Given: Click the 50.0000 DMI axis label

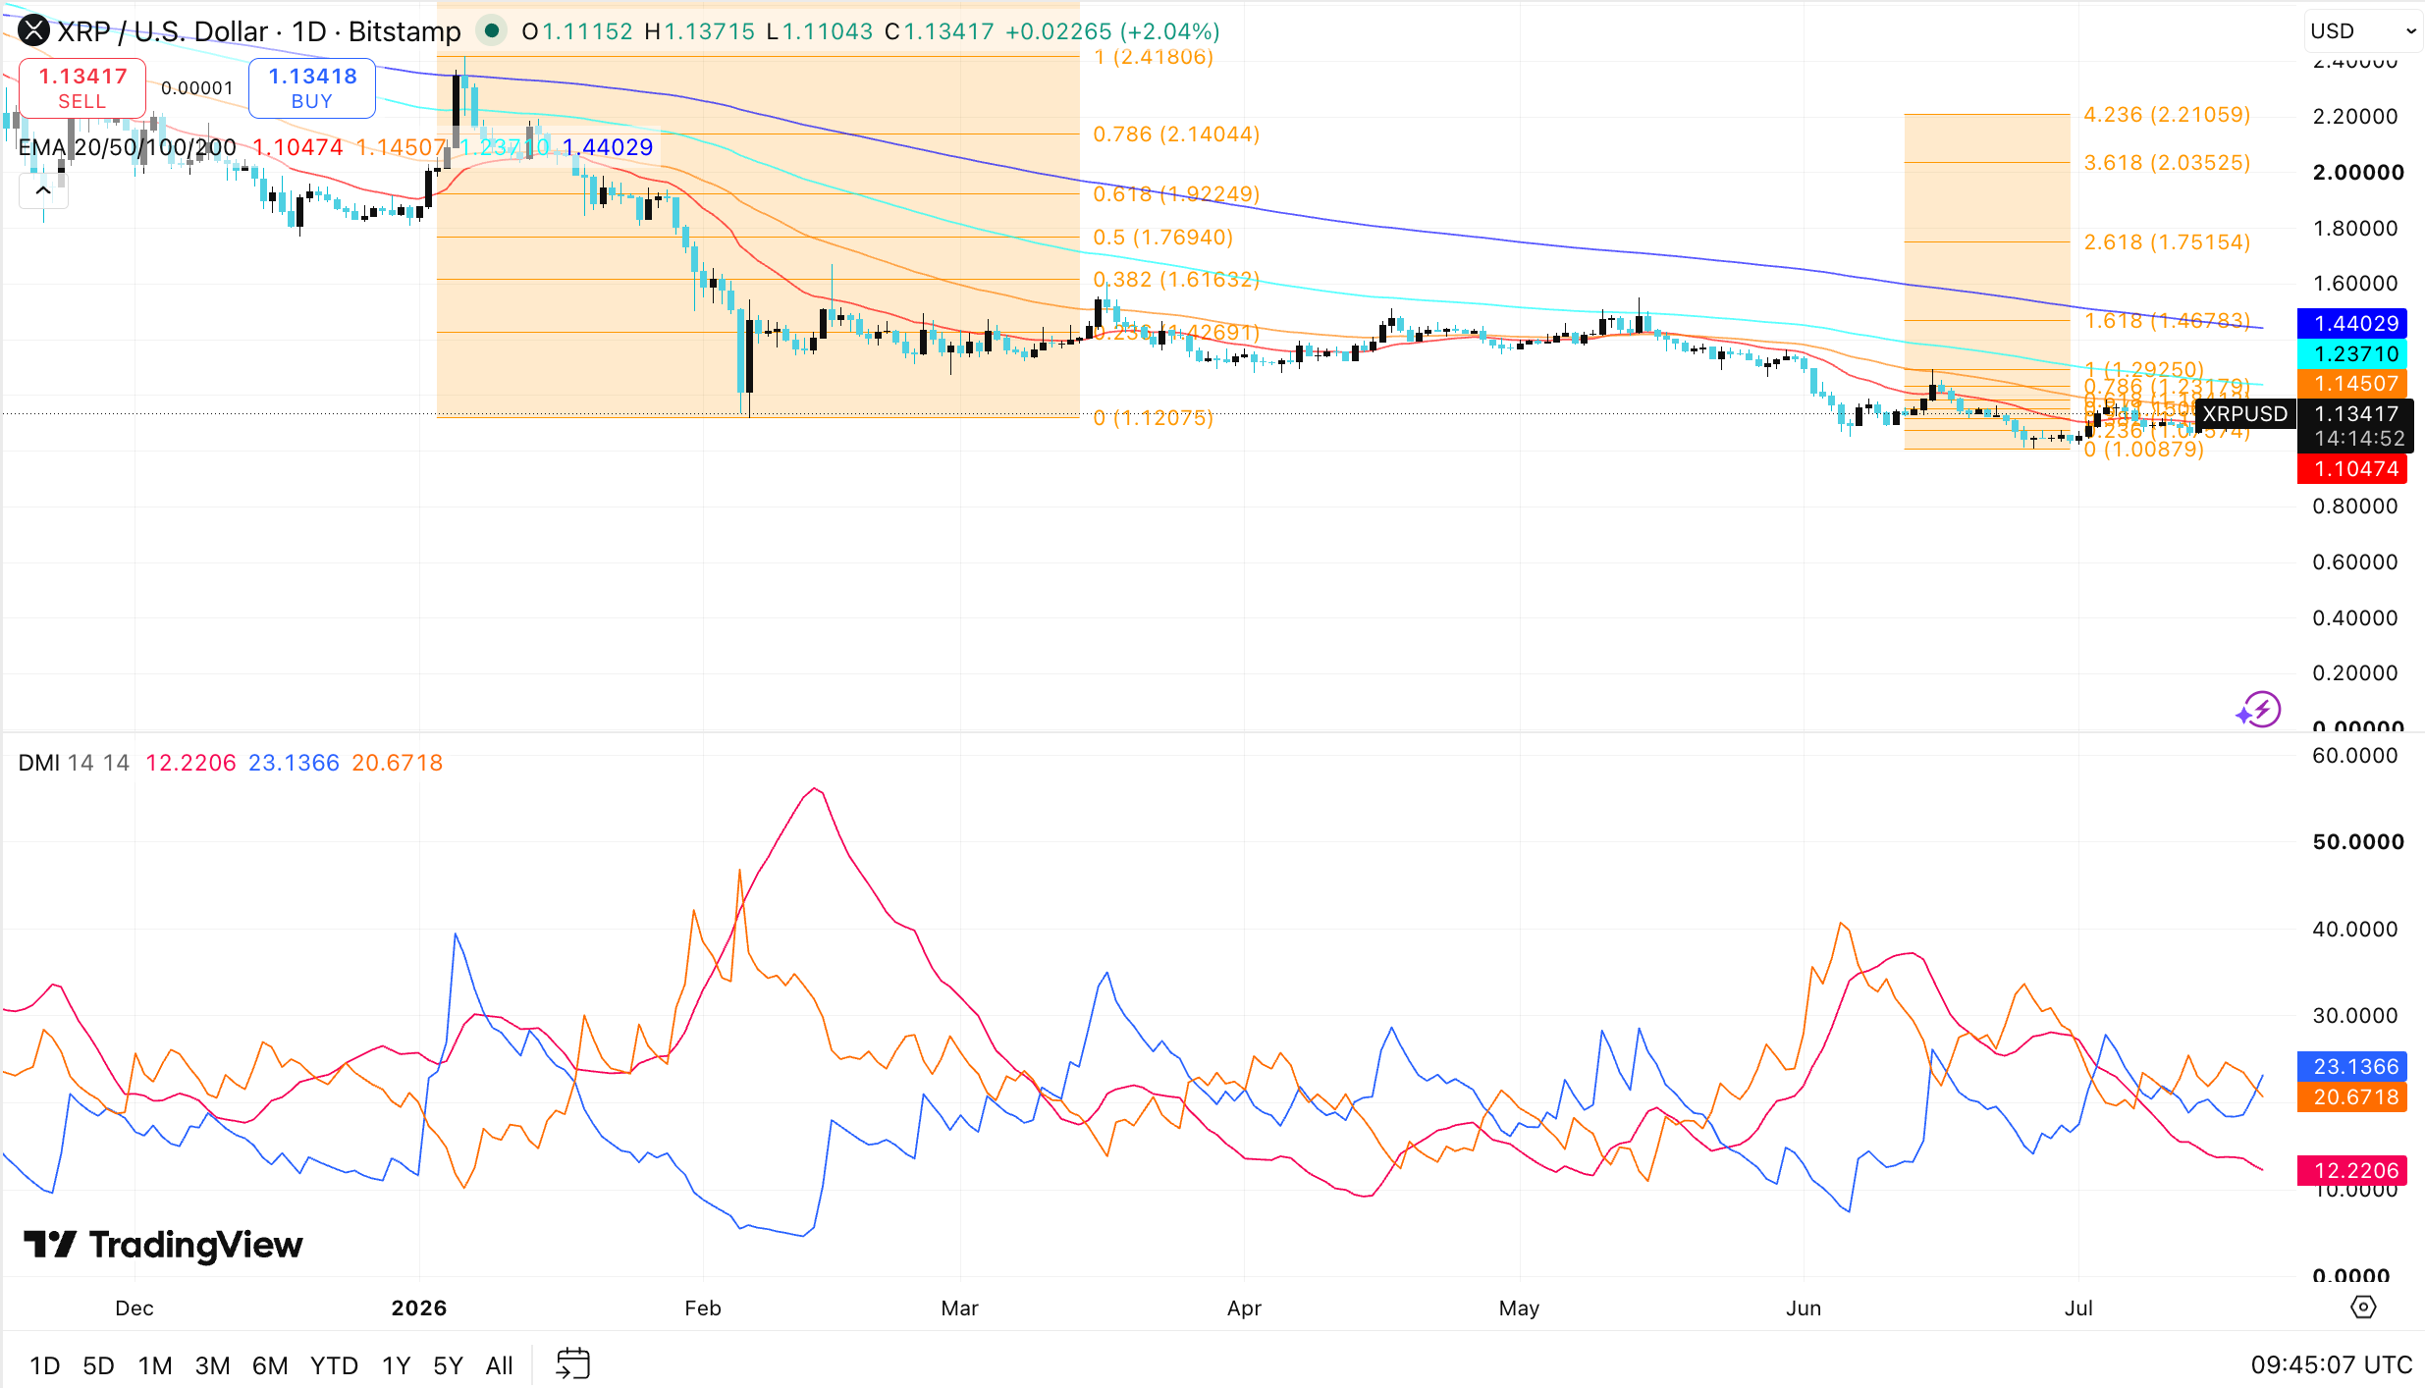Looking at the screenshot, I should [x=2358, y=842].
